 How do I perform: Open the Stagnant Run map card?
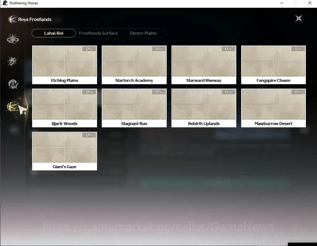click(x=134, y=108)
